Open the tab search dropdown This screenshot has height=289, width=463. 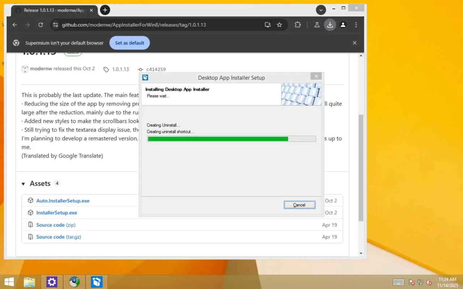tap(321, 10)
